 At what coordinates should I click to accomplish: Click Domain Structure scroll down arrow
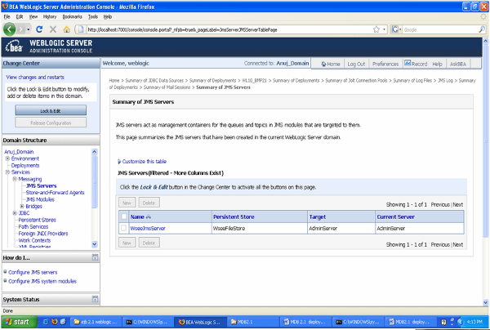tap(95, 244)
